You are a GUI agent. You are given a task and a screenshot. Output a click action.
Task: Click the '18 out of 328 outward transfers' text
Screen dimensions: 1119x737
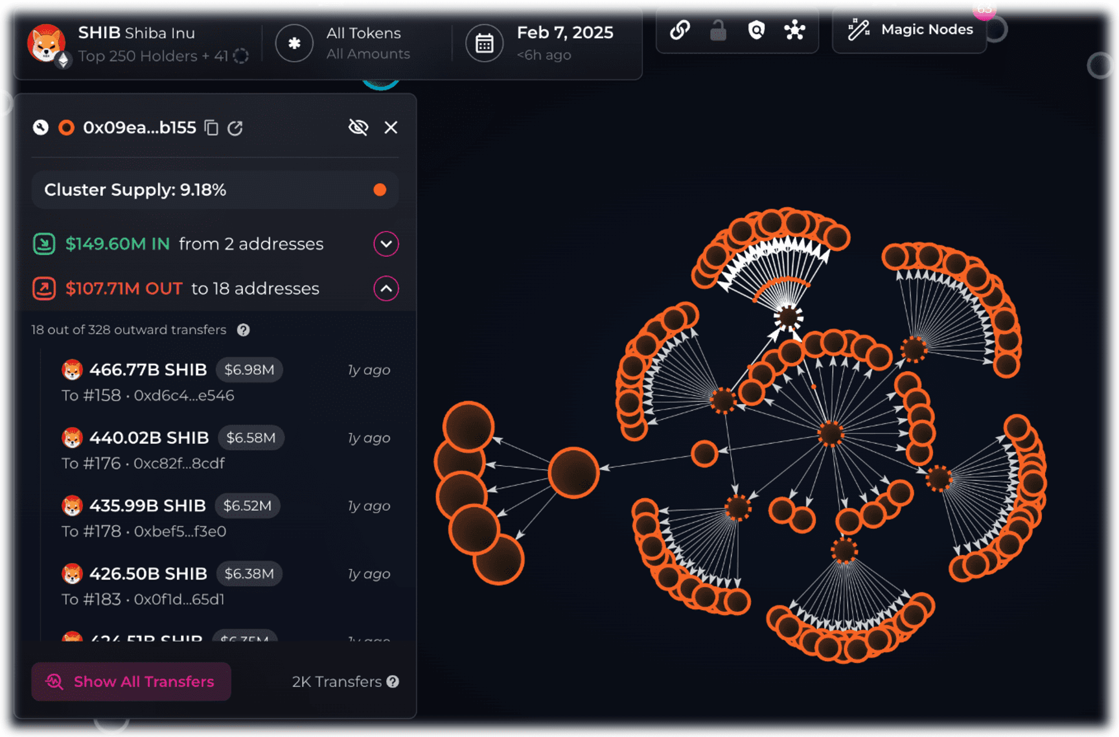coord(129,330)
